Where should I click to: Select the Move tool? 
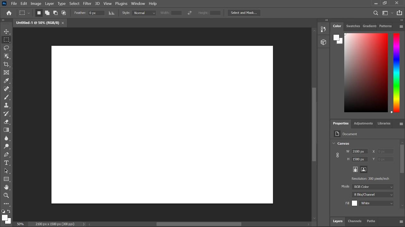click(6, 32)
